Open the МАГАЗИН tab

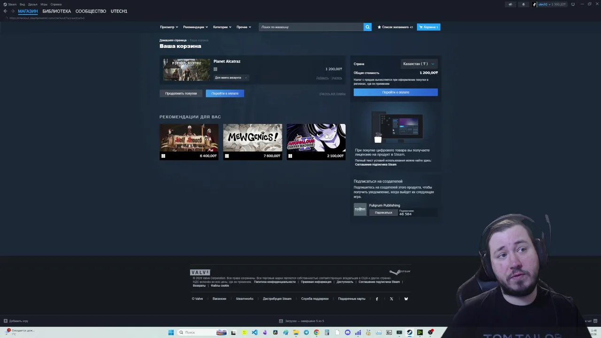pyautogui.click(x=28, y=11)
